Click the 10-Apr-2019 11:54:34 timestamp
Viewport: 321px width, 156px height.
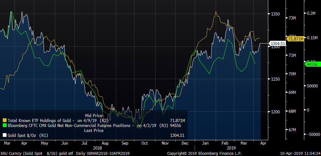point(300,153)
